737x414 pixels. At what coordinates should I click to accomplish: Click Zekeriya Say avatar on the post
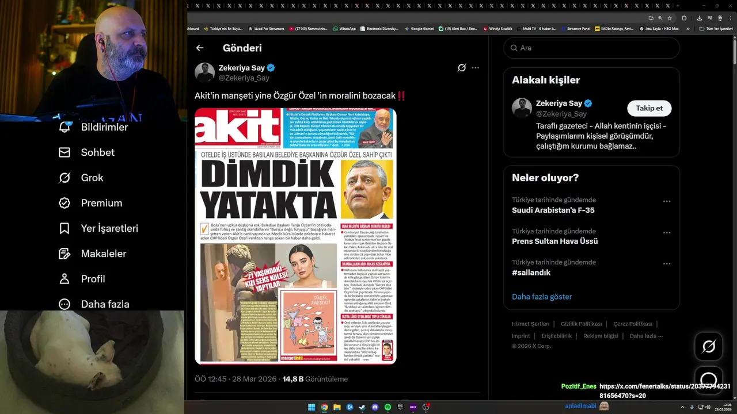click(x=204, y=72)
